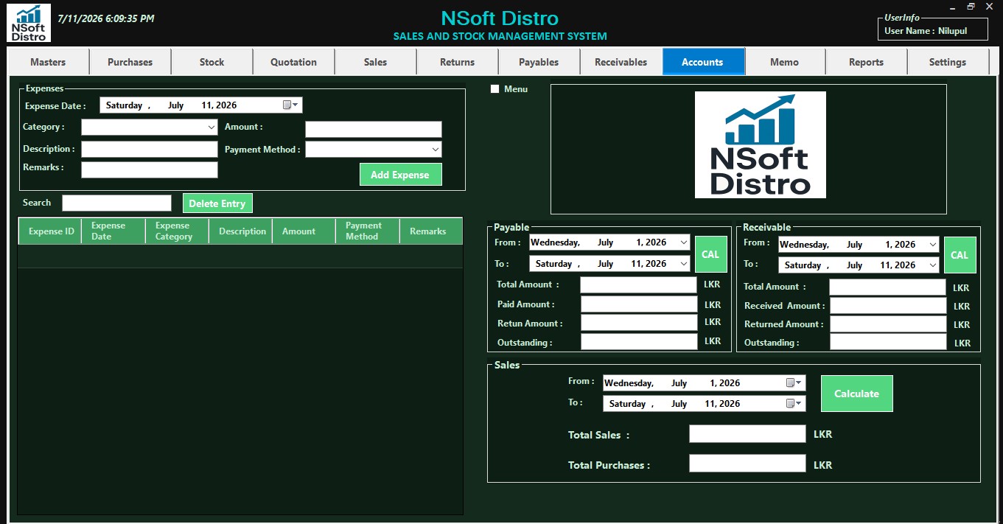Click the Total Purchases field
Screen dimensions: 1003x524
click(747, 464)
